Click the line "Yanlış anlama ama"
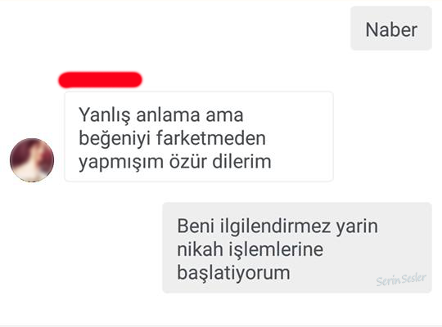The height and width of the screenshot is (327, 442). 161,115
